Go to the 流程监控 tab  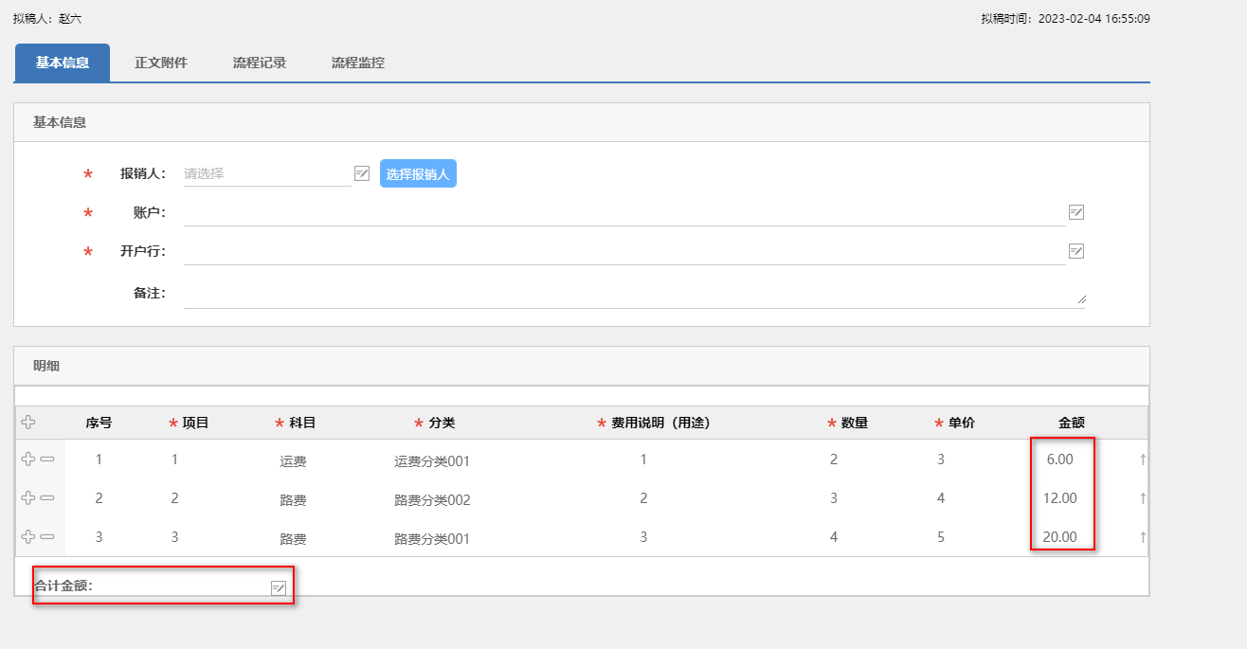(x=358, y=63)
